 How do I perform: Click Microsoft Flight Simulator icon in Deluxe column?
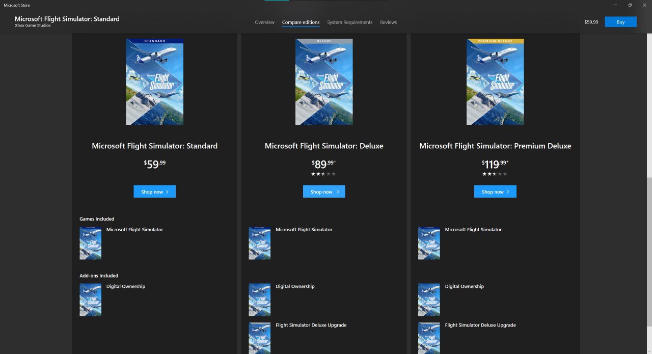click(259, 243)
